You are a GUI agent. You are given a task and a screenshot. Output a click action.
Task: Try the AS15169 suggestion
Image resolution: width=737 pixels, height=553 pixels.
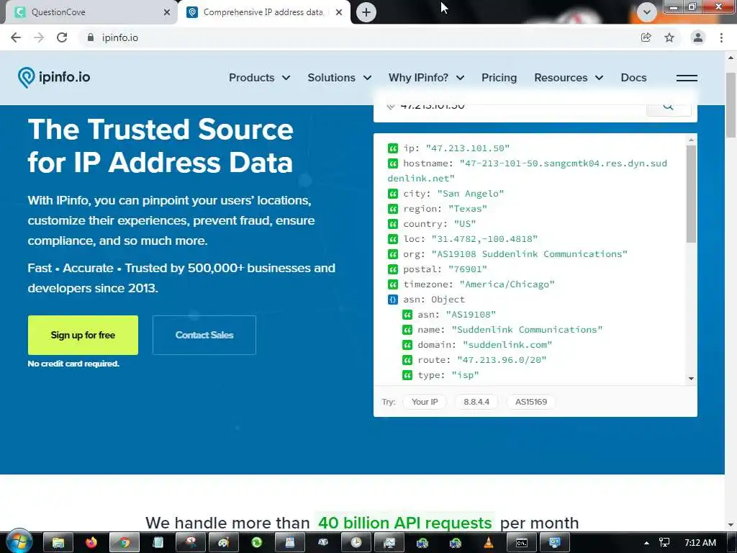(x=530, y=402)
